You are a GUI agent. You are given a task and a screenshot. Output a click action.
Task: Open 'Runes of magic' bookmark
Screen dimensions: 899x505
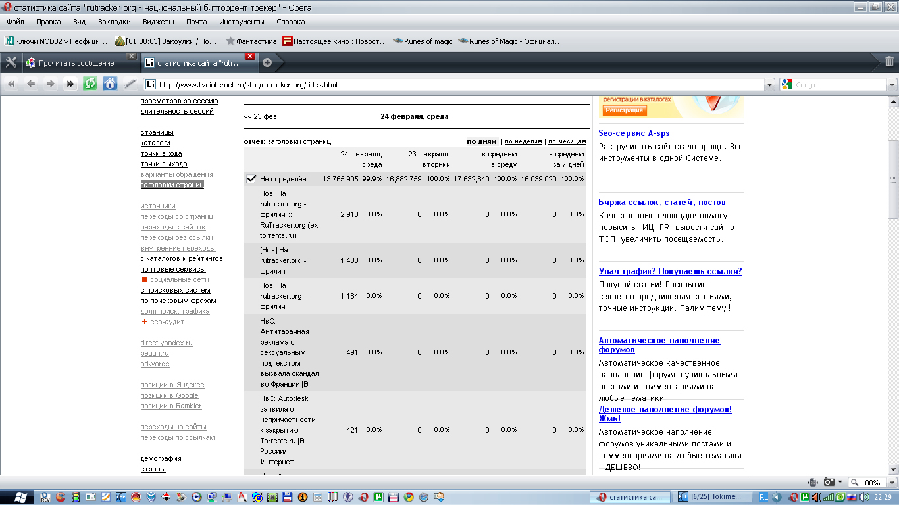coord(423,41)
